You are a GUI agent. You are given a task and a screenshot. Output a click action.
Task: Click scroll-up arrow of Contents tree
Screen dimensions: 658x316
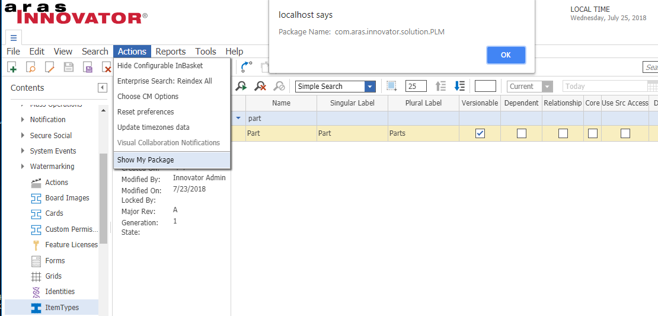104,110
